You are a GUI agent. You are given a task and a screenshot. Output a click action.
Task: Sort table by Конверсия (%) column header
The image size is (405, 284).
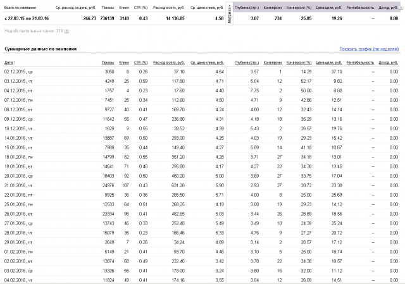point(299,63)
